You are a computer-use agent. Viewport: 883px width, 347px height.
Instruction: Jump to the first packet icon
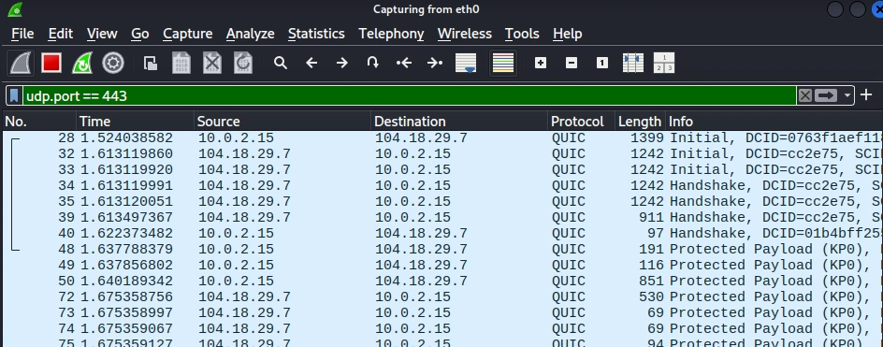tap(404, 63)
